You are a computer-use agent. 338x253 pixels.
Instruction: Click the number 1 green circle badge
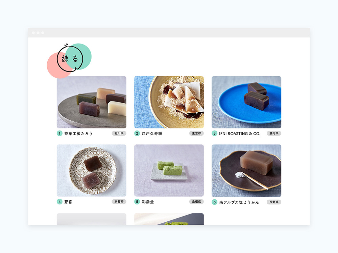point(59,133)
